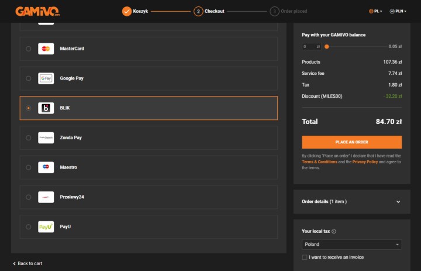The height and width of the screenshot is (271, 421).
Task: Click Back to cart link
Action: [27, 263]
